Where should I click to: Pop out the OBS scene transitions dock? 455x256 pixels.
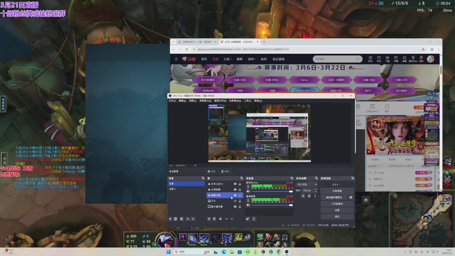click(x=316, y=178)
